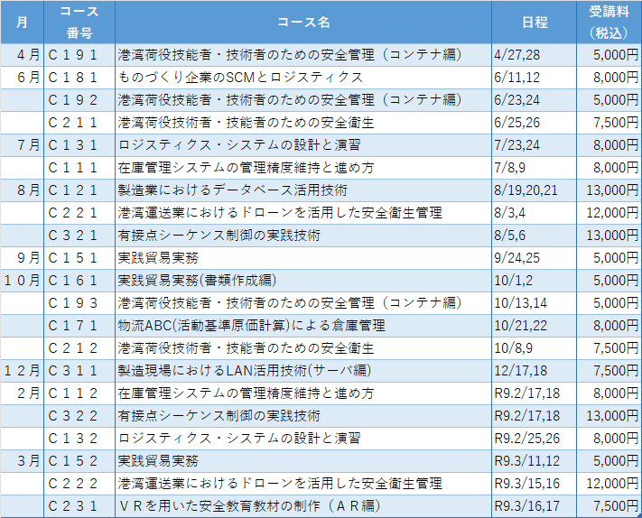Select the 日程 column header

pos(534,22)
